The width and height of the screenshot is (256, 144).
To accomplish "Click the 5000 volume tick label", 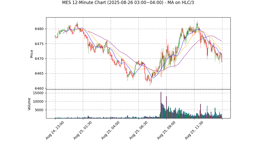I will point(39,110).
